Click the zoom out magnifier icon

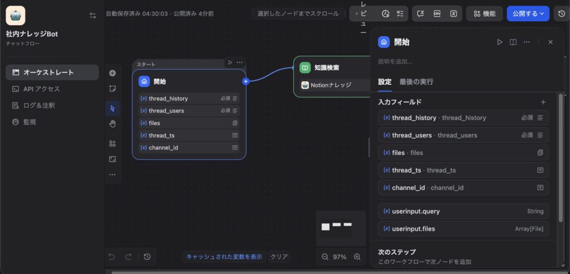pos(325,257)
